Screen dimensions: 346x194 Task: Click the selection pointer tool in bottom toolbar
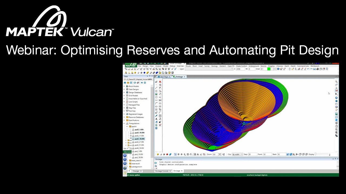click(175, 154)
